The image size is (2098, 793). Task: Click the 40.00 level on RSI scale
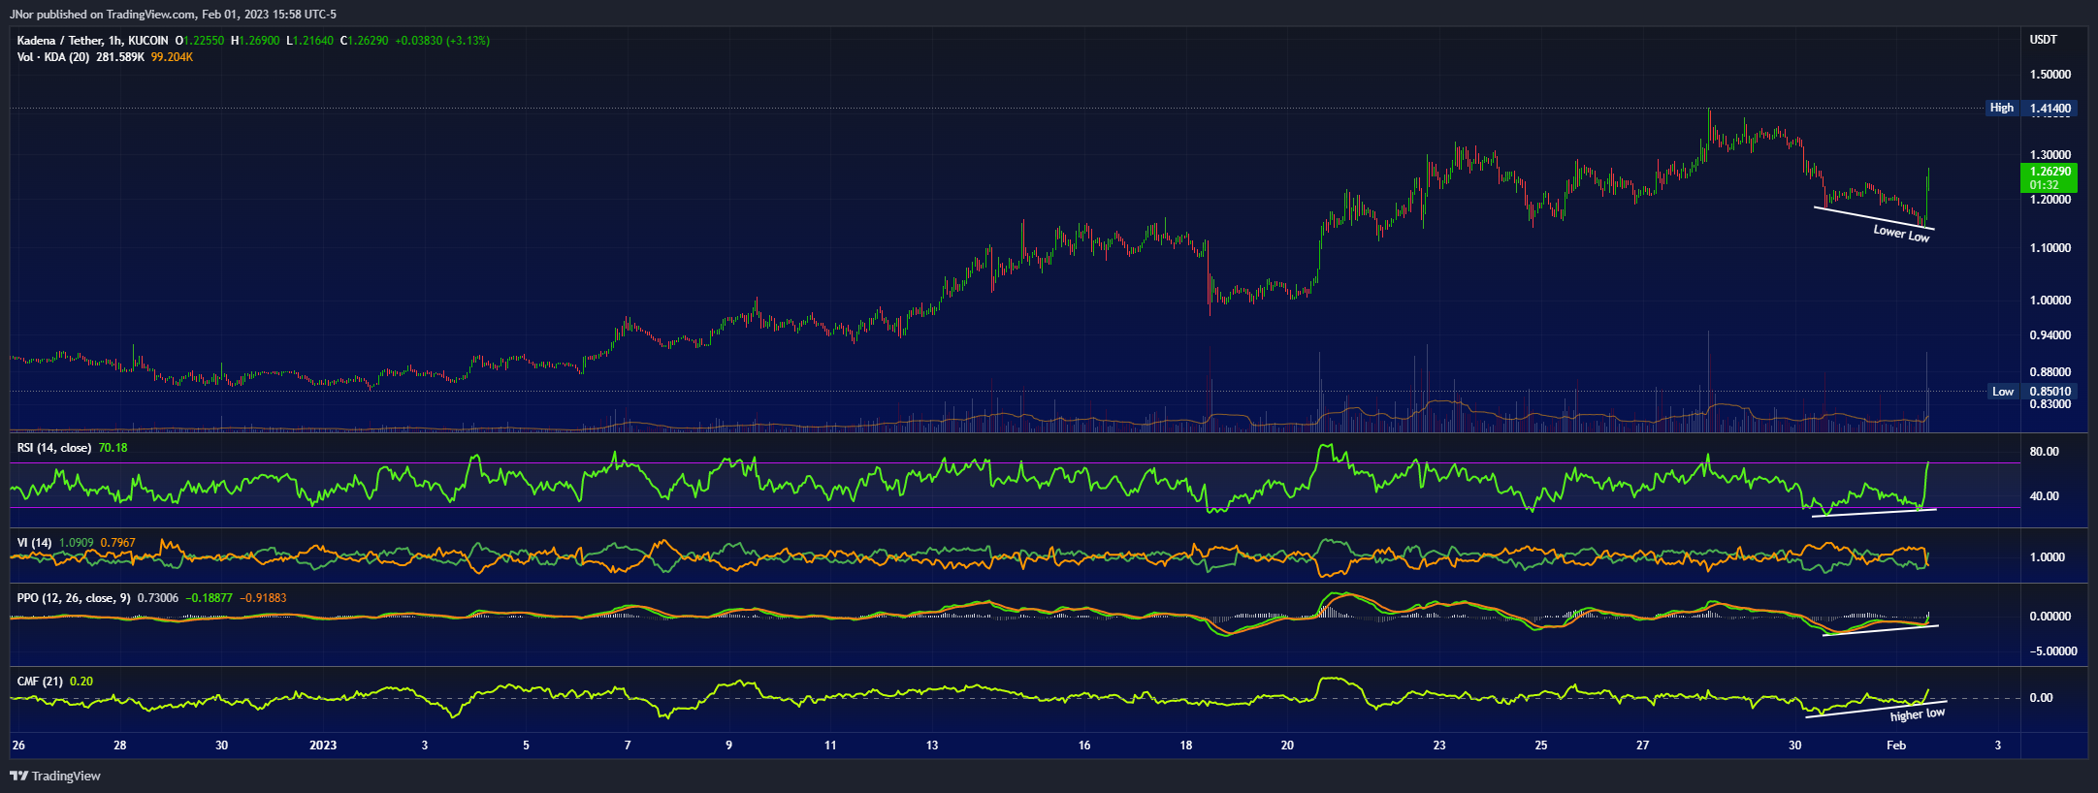coord(2044,496)
